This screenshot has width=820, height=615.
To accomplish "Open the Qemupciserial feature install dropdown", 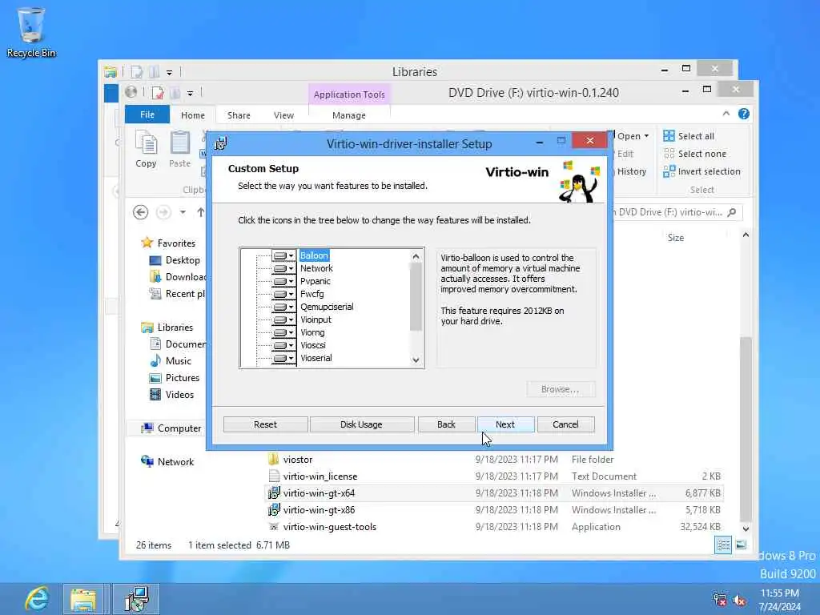I will coord(284,307).
